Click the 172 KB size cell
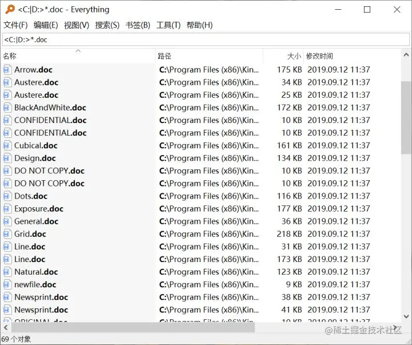The height and width of the screenshot is (345, 412). point(290,108)
